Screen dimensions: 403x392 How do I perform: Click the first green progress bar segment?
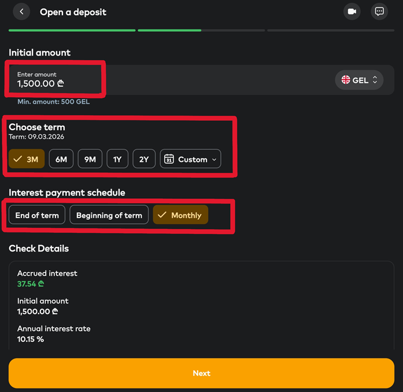[x=72, y=30]
